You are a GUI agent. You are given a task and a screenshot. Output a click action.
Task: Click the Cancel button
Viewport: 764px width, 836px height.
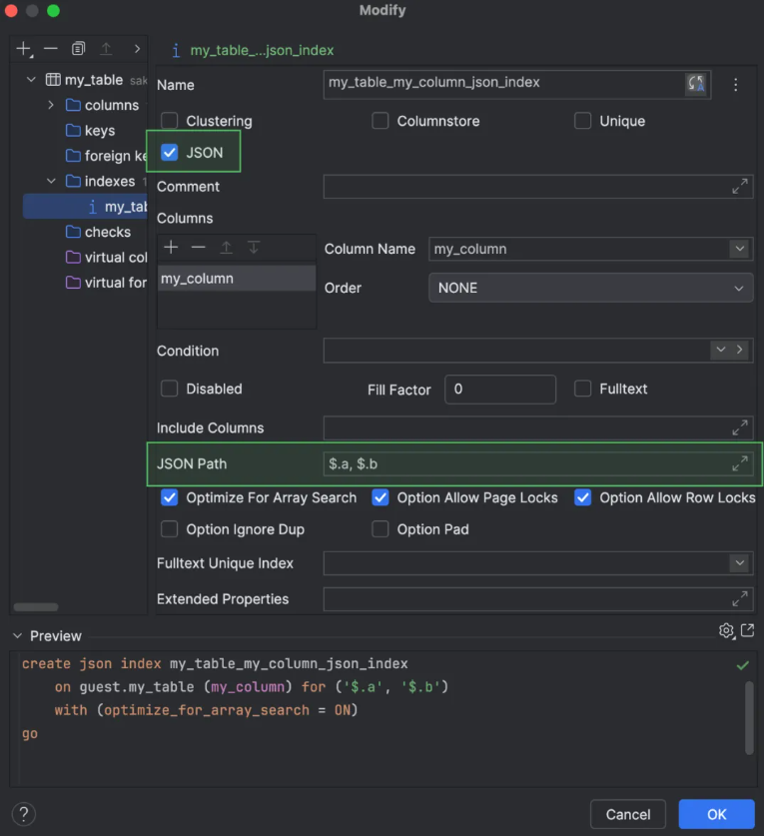point(627,814)
